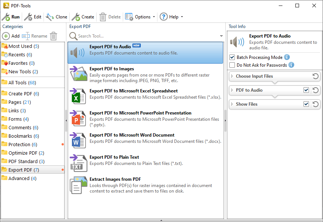Select Comments category

32,127
